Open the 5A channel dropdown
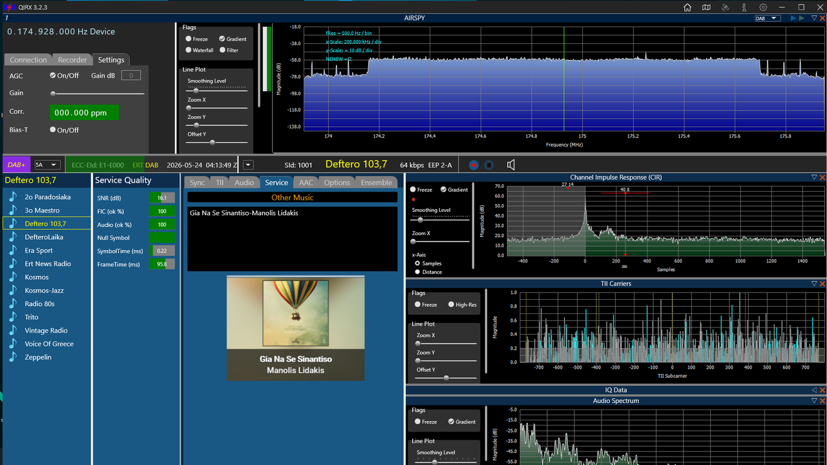This screenshot has height=465, width=827. (x=47, y=165)
